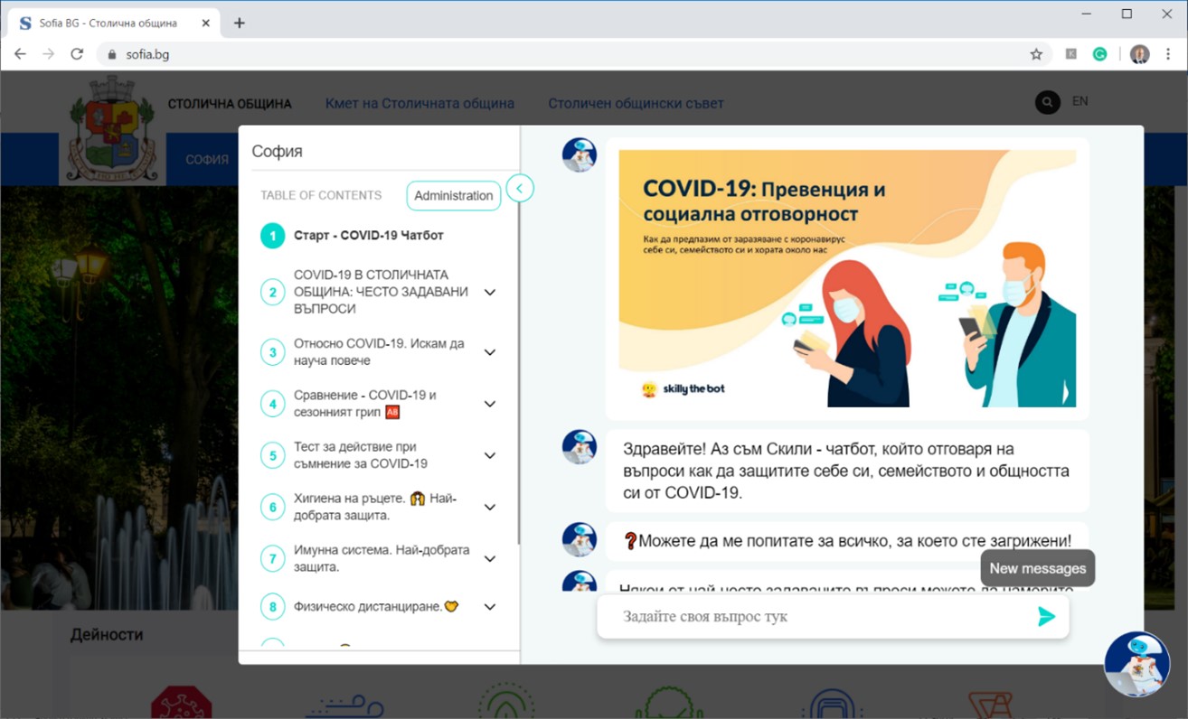Open the COVID-19 Превенция banner image
This screenshot has width=1188, height=719.
coord(847,278)
